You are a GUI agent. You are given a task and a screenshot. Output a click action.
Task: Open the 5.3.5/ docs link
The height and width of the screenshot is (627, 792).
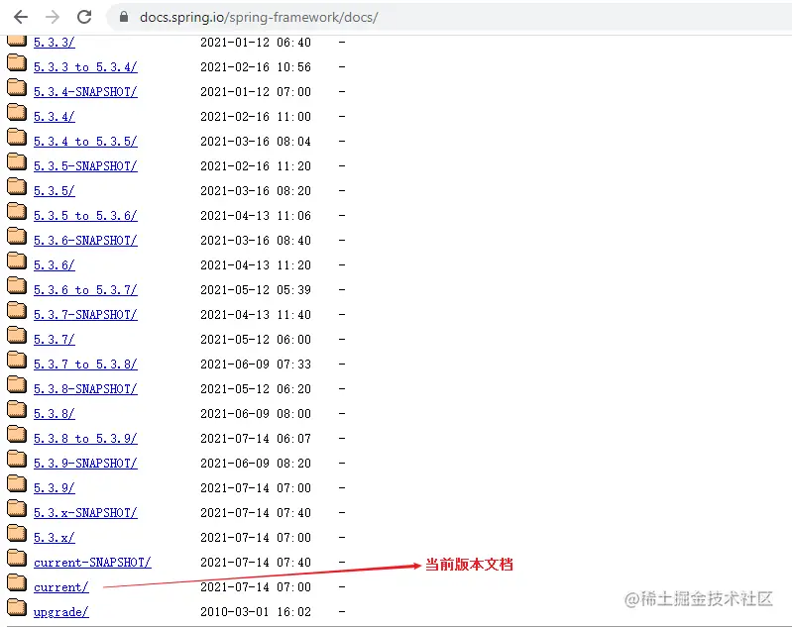(x=55, y=191)
